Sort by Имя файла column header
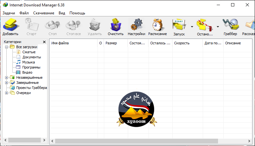Screen dimensions: 255x146 point(73,43)
